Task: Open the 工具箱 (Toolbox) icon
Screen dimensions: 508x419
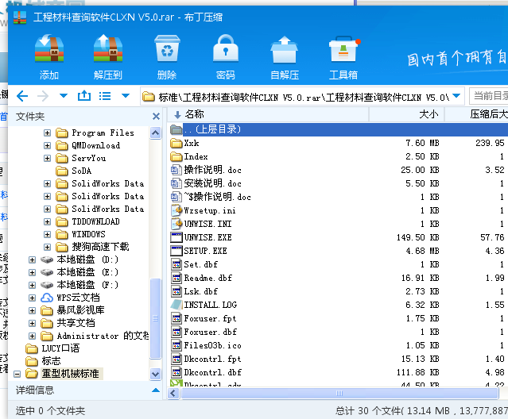Action: pyautogui.click(x=343, y=49)
